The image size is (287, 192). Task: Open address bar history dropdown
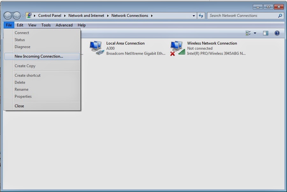pyautogui.click(x=194, y=16)
